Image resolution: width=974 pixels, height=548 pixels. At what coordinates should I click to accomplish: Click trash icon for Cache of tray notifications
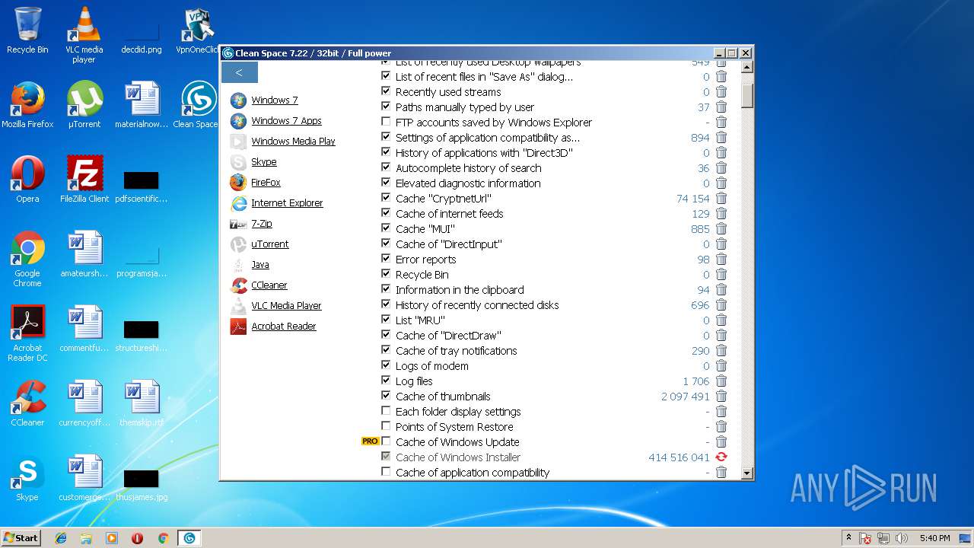(x=721, y=351)
